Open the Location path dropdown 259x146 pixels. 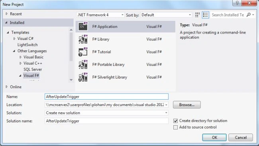(x=166, y=105)
